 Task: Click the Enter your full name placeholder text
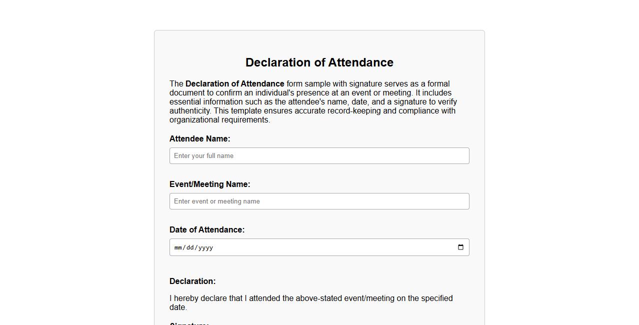[203, 155]
